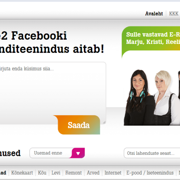Focus the question text area

[53, 93]
